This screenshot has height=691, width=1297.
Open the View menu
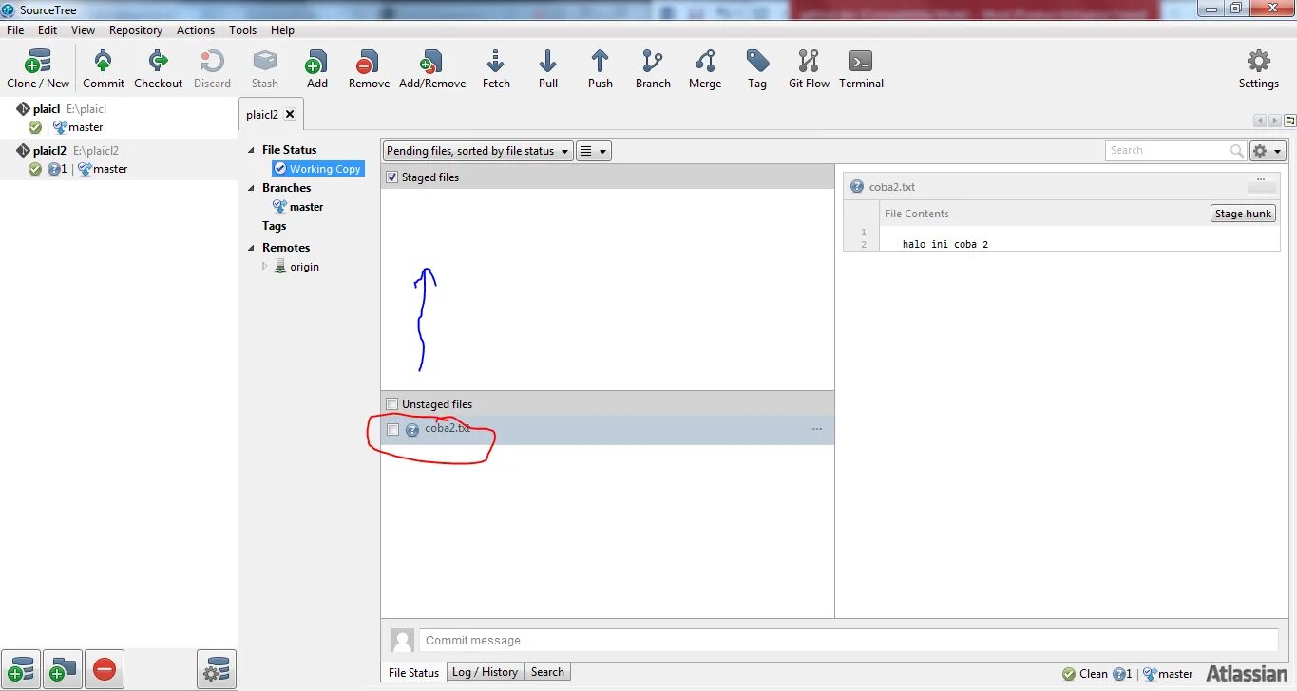click(84, 30)
